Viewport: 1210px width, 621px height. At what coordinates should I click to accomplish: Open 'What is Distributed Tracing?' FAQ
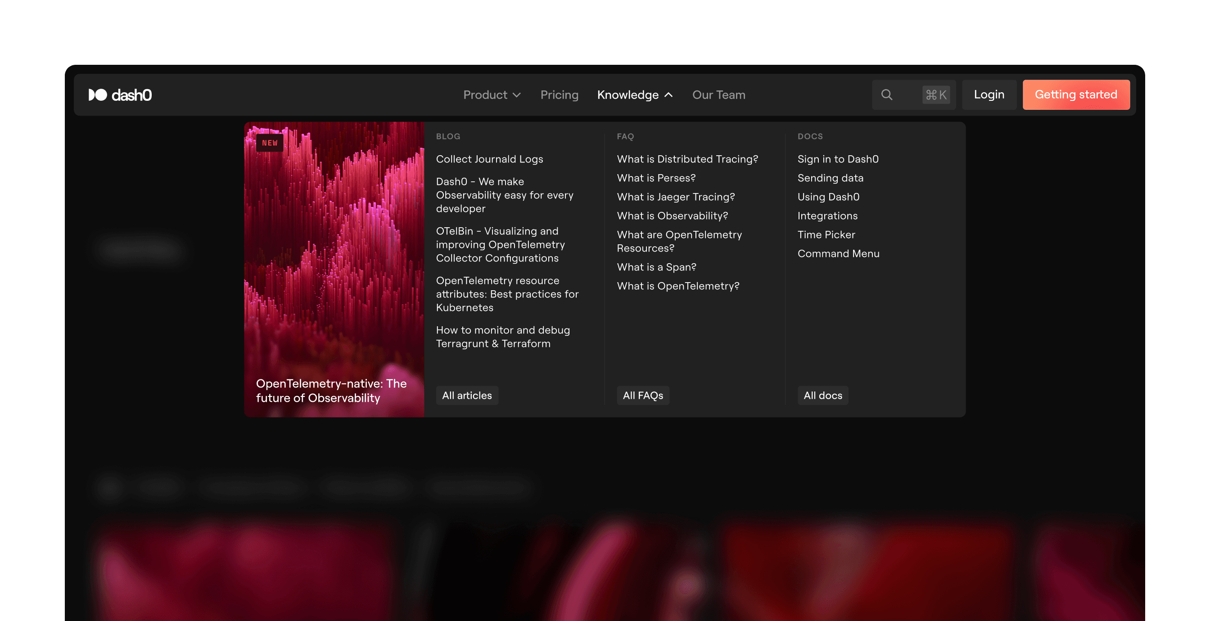(x=687, y=159)
